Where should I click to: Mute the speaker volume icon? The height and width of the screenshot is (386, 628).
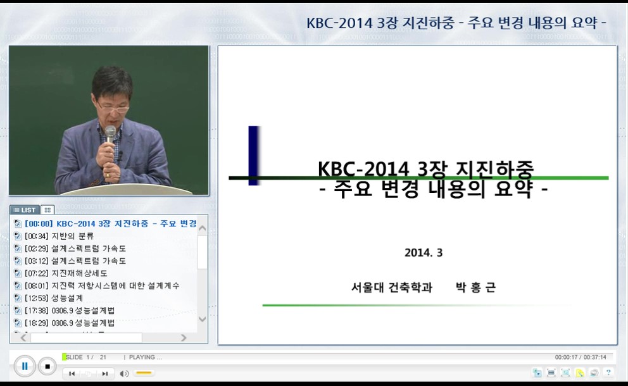124,373
